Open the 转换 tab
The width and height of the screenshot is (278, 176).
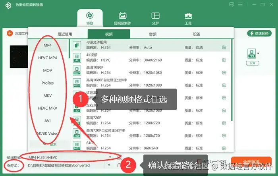pos(90,18)
